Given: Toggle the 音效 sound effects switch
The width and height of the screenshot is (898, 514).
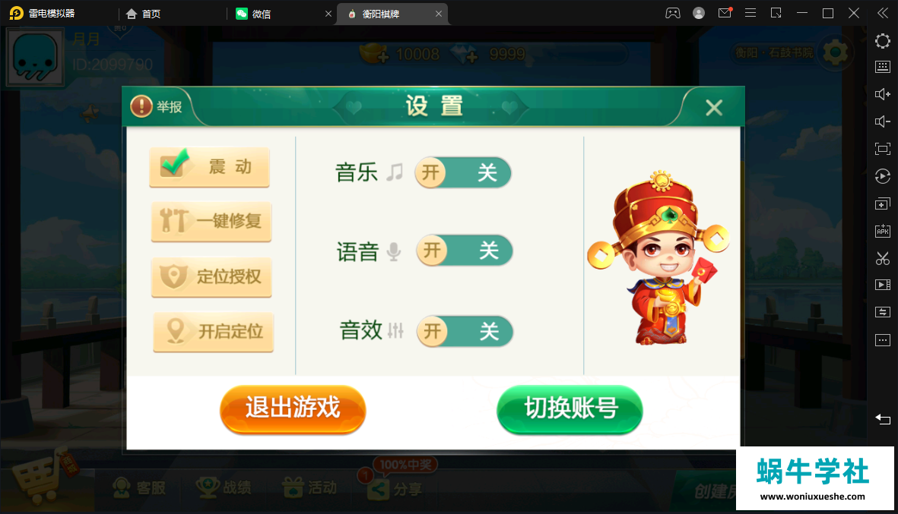Looking at the screenshot, I should click(465, 331).
